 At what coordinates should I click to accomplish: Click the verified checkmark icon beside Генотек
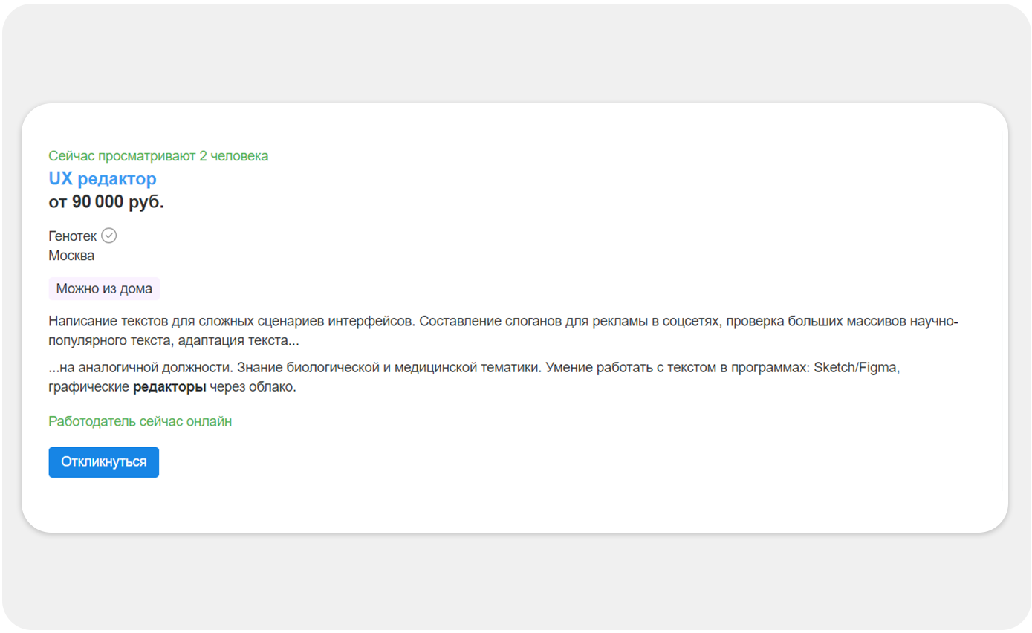point(109,236)
